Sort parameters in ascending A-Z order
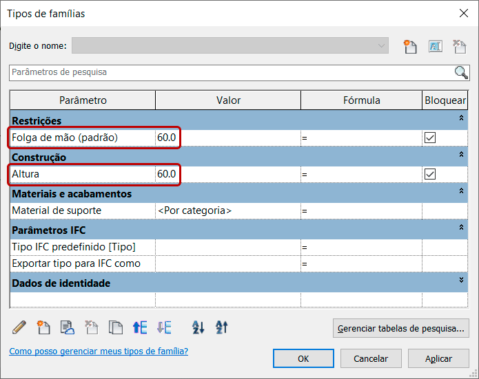The height and width of the screenshot is (379, 479). [x=198, y=327]
